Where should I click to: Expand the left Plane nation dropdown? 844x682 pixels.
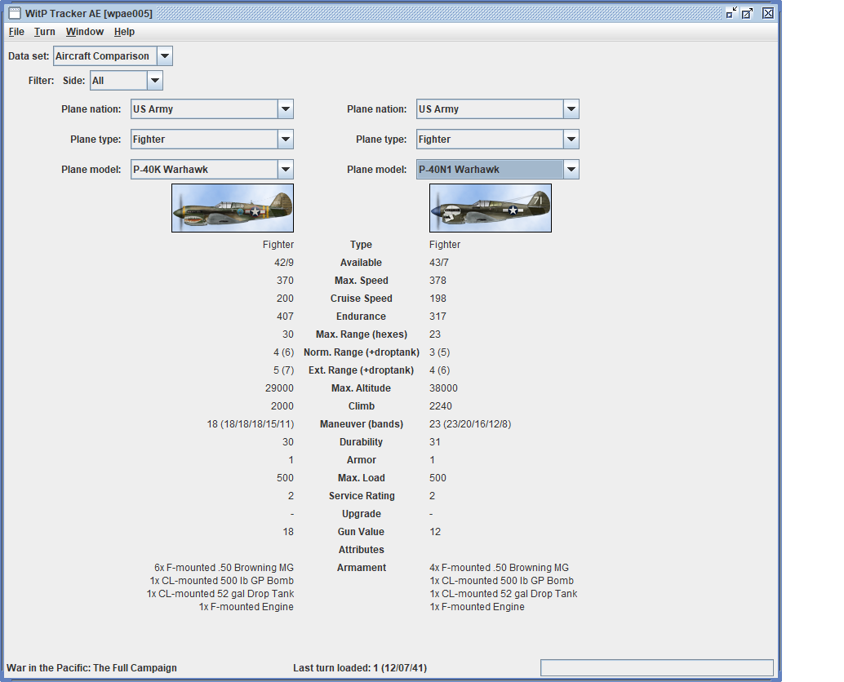[285, 109]
